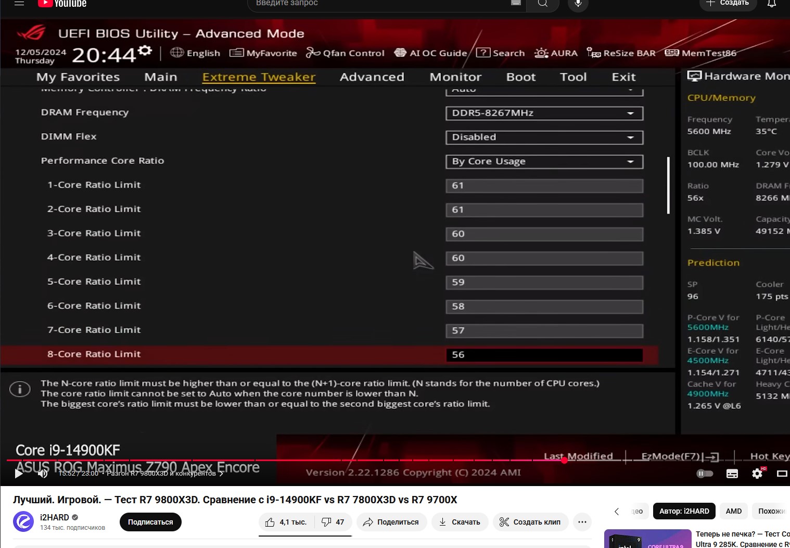Click ReSize BAR in BIOS toolbar
790x548 pixels.
(x=621, y=53)
